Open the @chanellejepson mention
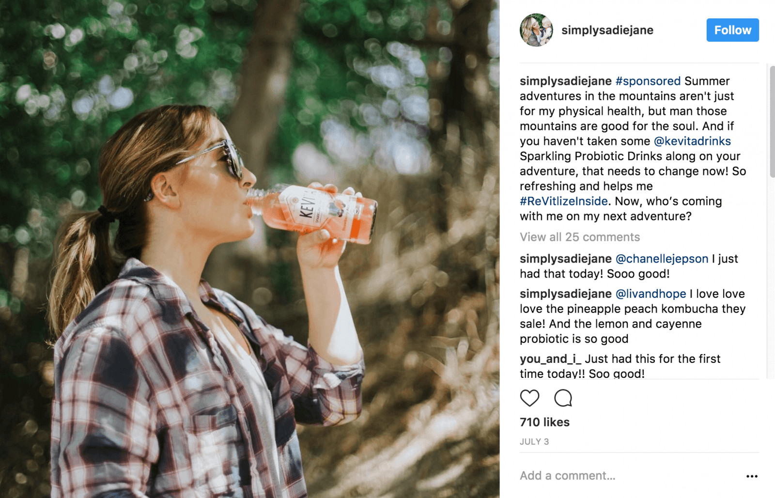The image size is (775, 498). point(661,259)
